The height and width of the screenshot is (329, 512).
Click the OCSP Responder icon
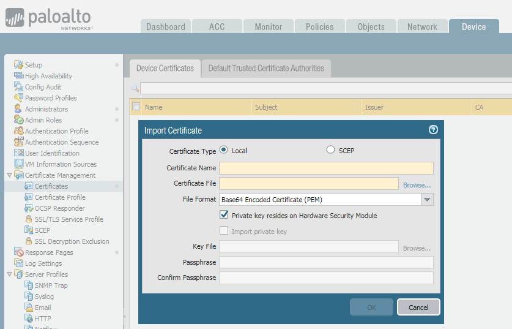[x=29, y=208]
